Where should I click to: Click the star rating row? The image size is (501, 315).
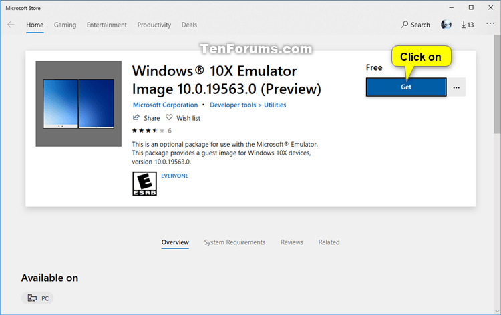coord(148,131)
